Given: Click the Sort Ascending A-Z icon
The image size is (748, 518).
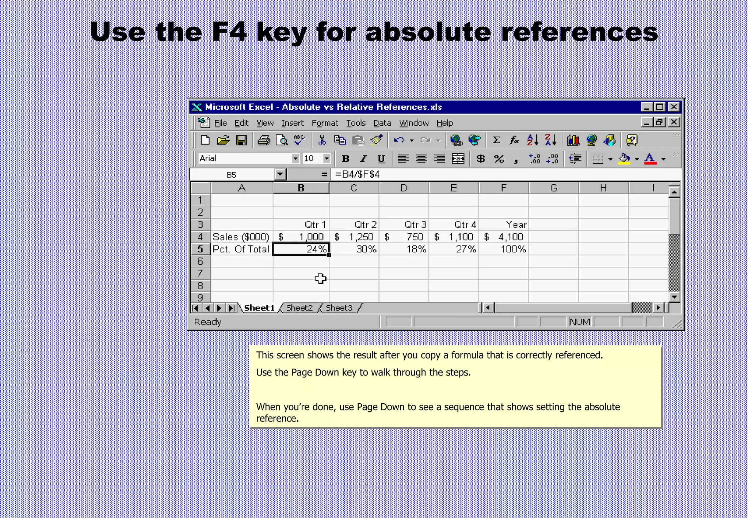Looking at the screenshot, I should coord(533,140).
